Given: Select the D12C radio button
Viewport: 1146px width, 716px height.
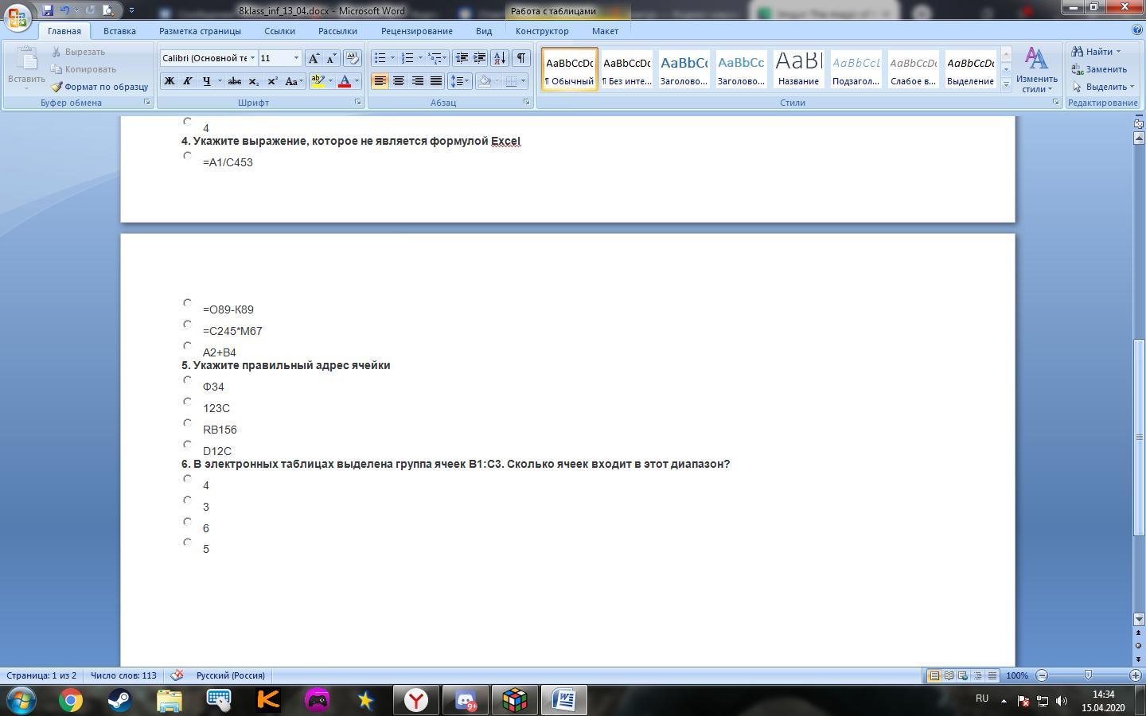Looking at the screenshot, I should tap(187, 445).
